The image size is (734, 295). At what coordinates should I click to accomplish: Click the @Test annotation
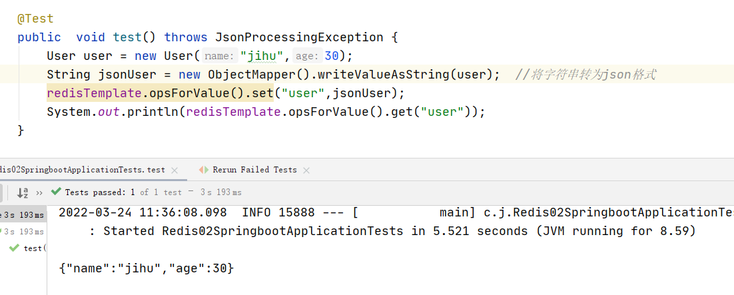[x=35, y=19]
